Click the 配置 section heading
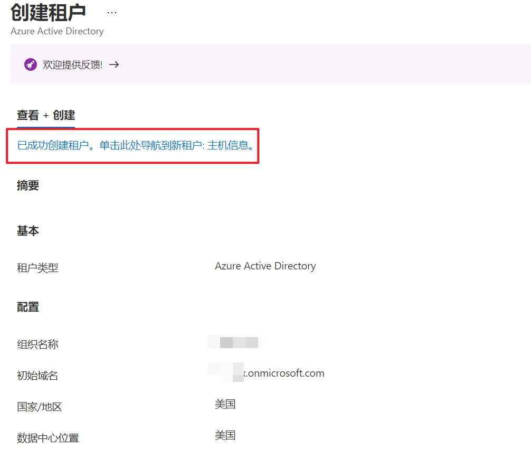The image size is (531, 458). click(28, 307)
